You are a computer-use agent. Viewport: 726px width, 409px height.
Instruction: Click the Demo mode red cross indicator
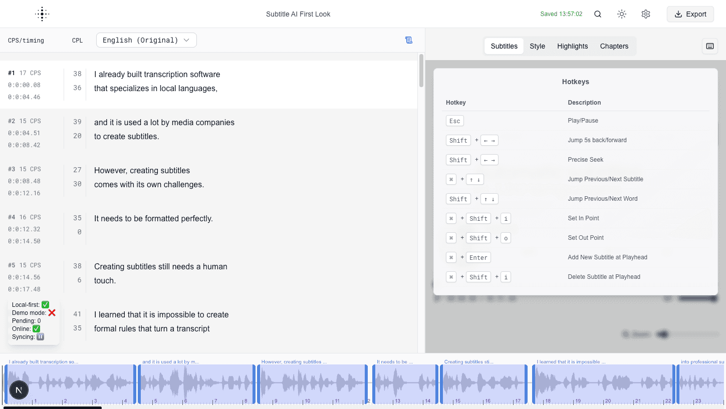(52, 313)
